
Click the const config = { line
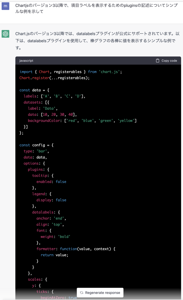coord(36,145)
